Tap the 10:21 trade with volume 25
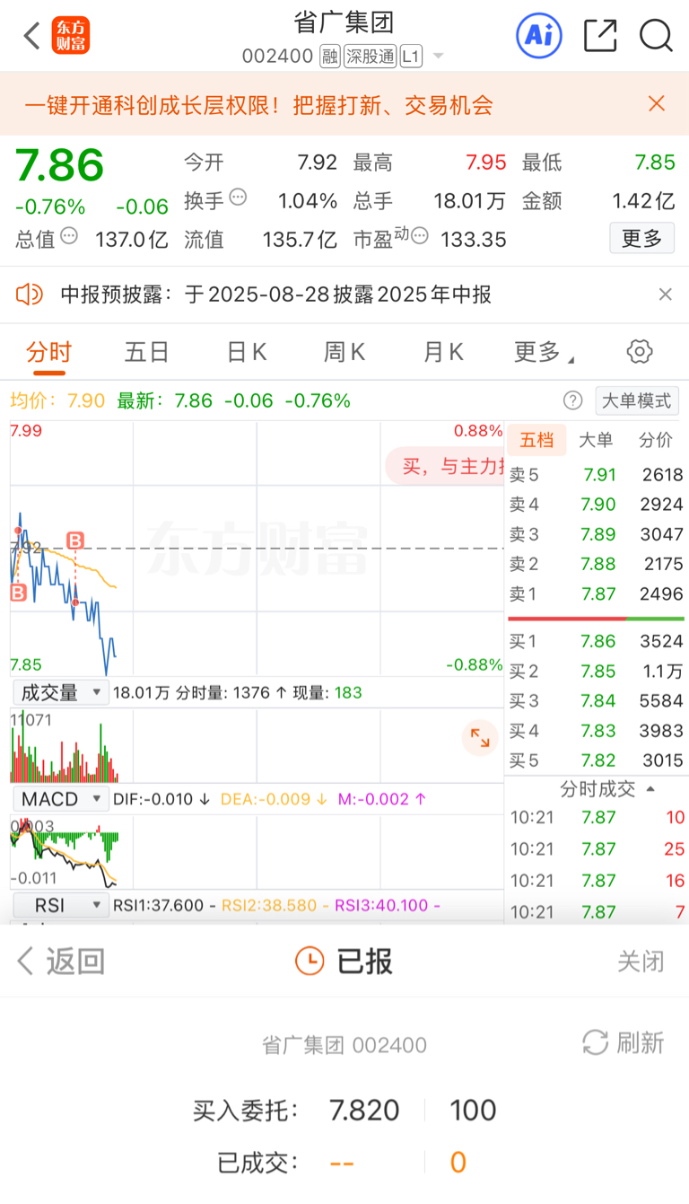The height and width of the screenshot is (1204, 689). tap(596, 848)
